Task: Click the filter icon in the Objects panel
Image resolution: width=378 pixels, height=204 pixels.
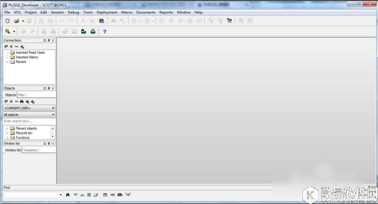Action: pos(27,102)
